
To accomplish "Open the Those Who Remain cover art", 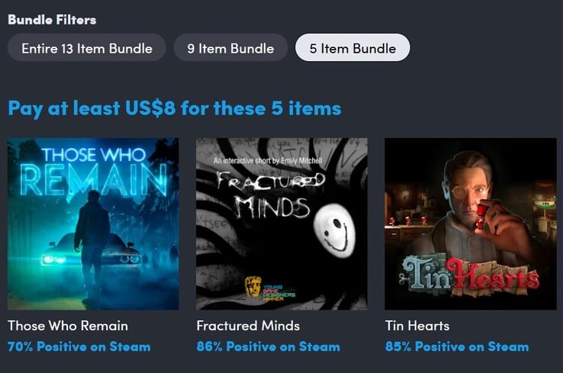I will (93, 224).
